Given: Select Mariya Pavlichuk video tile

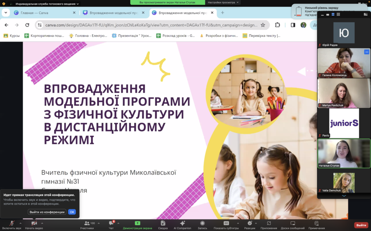Looking at the screenshot, I should [x=344, y=93].
